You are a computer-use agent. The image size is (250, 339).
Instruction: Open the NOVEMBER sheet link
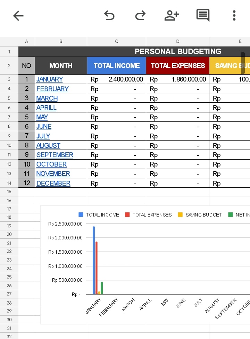(x=53, y=173)
